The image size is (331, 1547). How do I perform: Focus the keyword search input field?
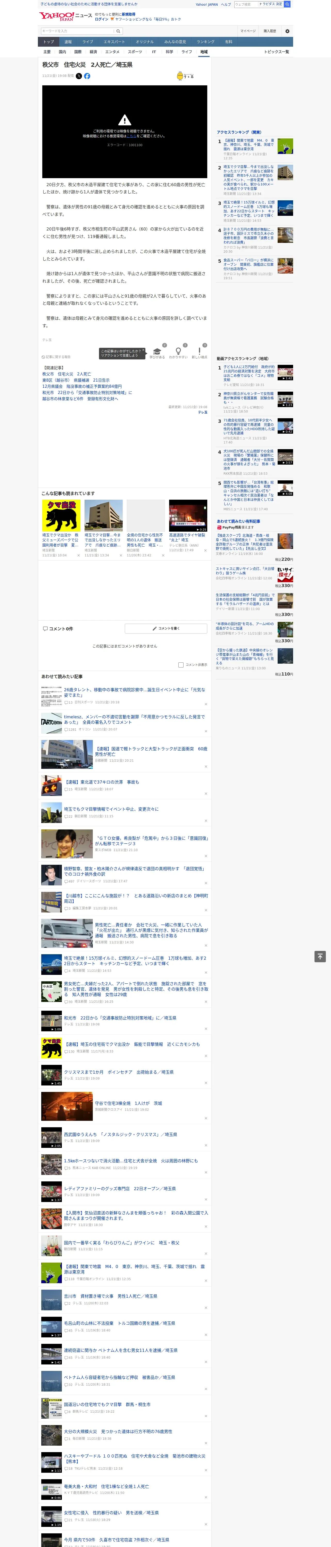coord(78,31)
